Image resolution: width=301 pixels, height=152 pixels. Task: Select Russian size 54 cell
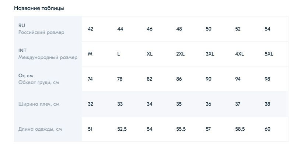point(267,29)
